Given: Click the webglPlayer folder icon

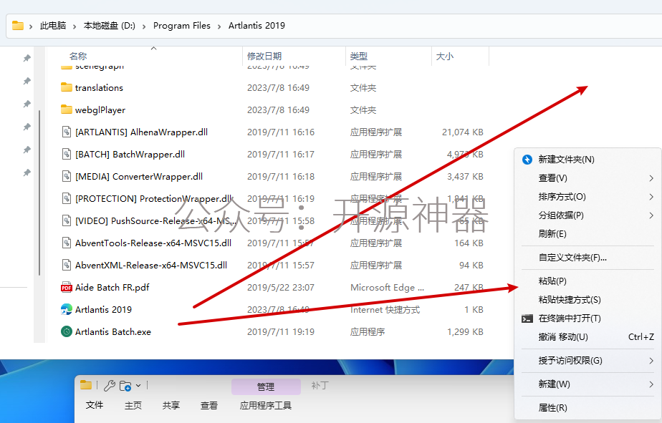Looking at the screenshot, I should 67,110.
